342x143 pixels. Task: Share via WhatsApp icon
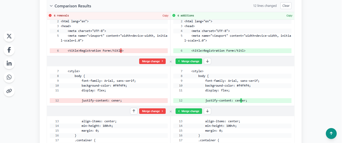coord(9,77)
